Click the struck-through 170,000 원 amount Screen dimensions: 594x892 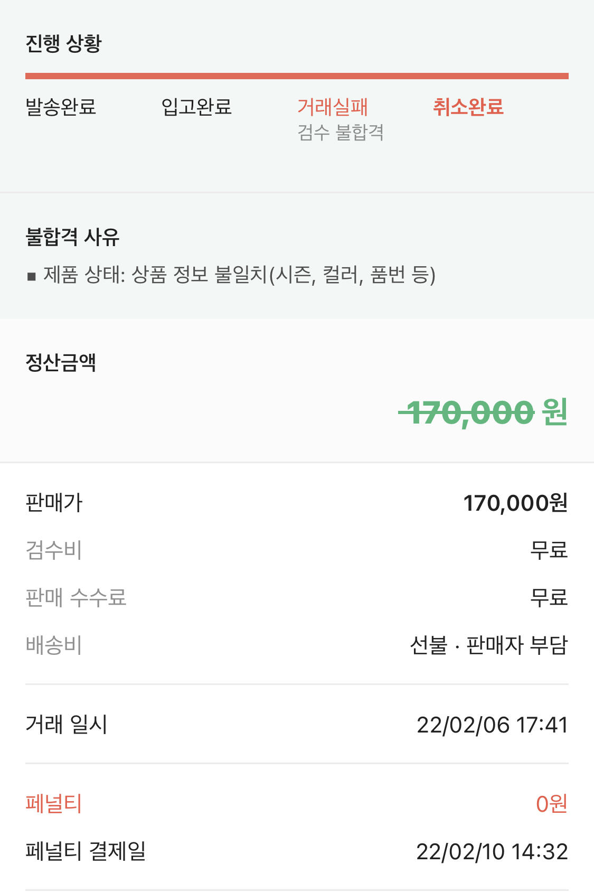pos(483,412)
